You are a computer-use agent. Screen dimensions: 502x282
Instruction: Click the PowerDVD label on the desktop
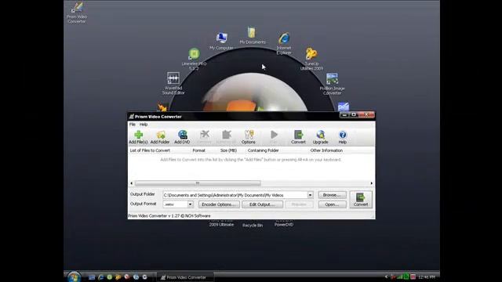[284, 225]
